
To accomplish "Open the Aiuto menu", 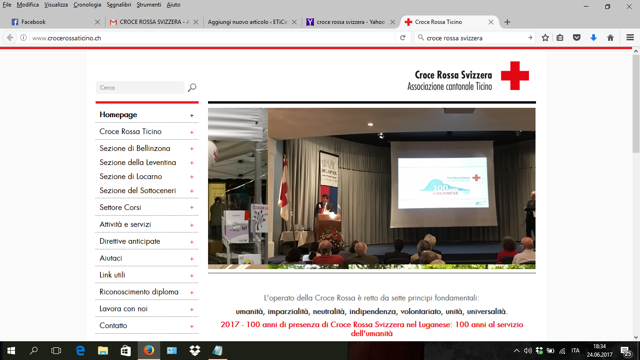I will pos(173,5).
